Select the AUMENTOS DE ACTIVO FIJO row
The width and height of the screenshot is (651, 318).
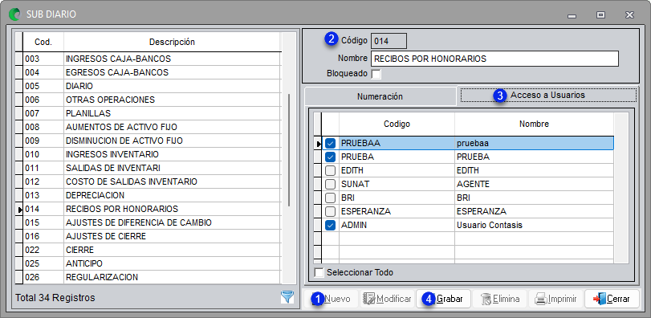(x=152, y=127)
